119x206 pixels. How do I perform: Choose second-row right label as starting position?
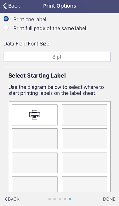click(x=85, y=139)
